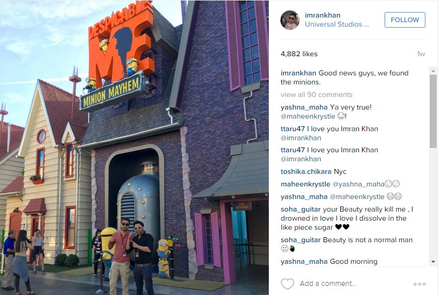Open soha_guitar profile from Beauty comment
Viewport: 439px width, 295px height.
point(301,240)
